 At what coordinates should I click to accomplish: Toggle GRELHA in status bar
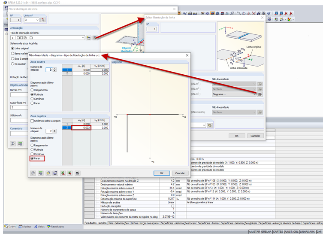click(x=266, y=231)
